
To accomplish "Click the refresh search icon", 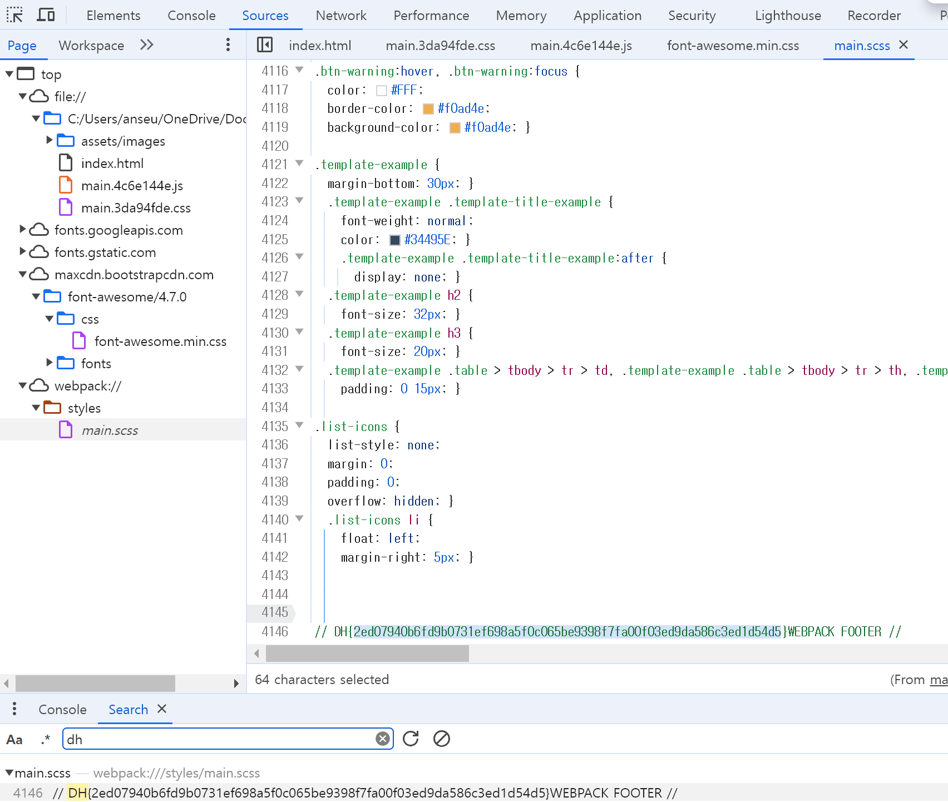I will (x=411, y=739).
